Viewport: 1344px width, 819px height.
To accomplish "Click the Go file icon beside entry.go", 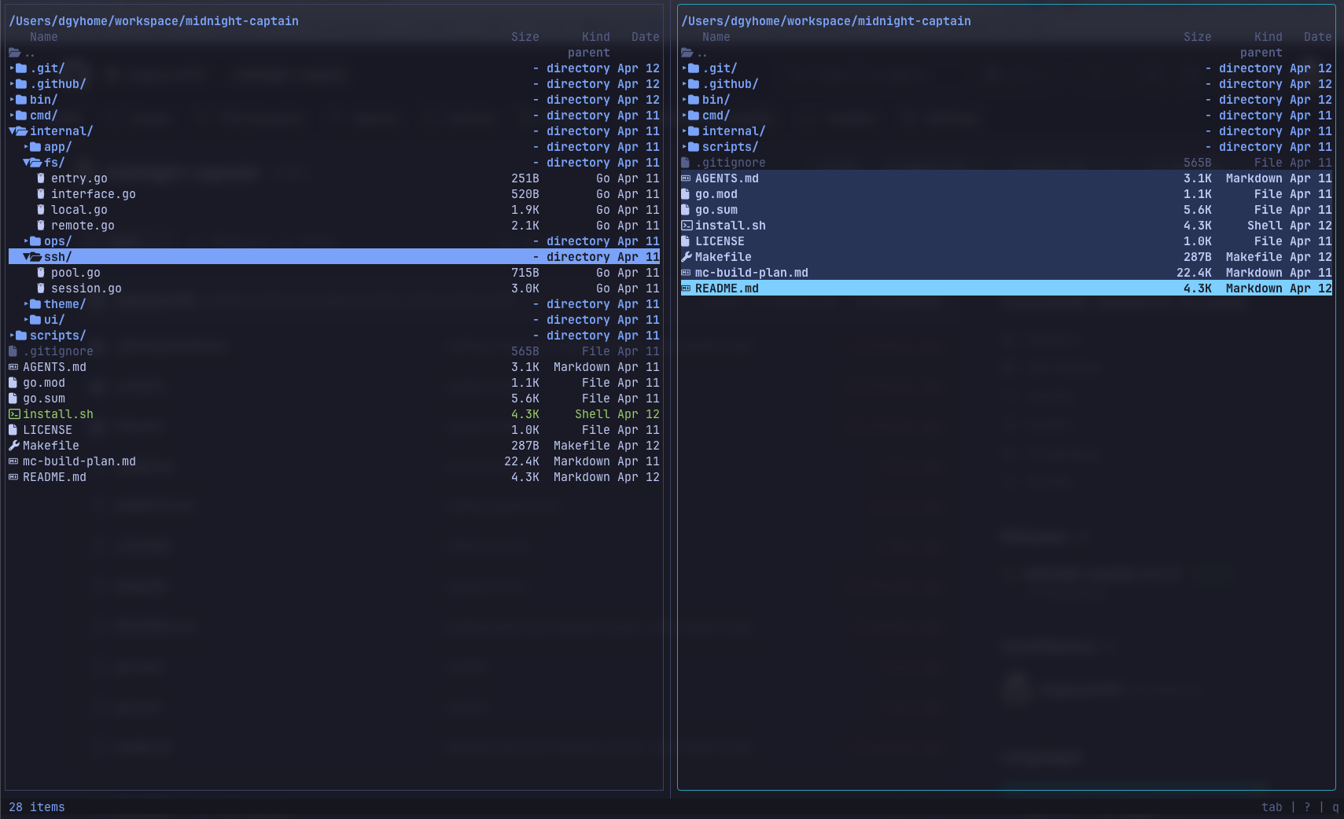I will (41, 178).
